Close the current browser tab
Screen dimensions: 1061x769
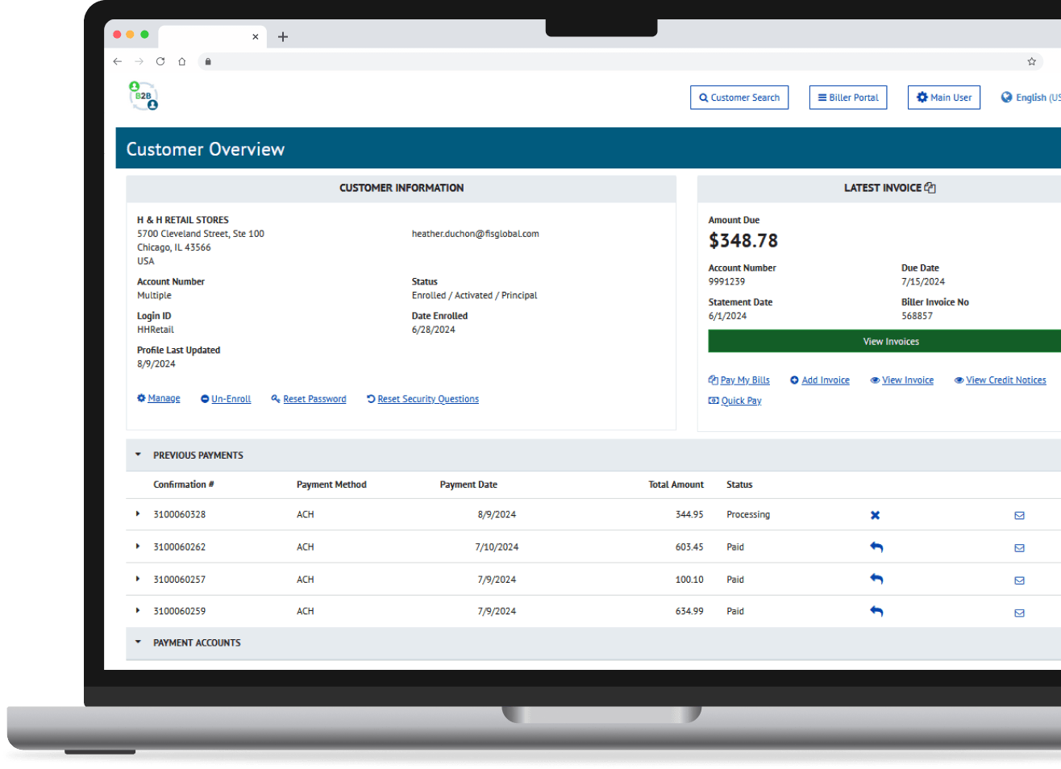click(x=256, y=36)
